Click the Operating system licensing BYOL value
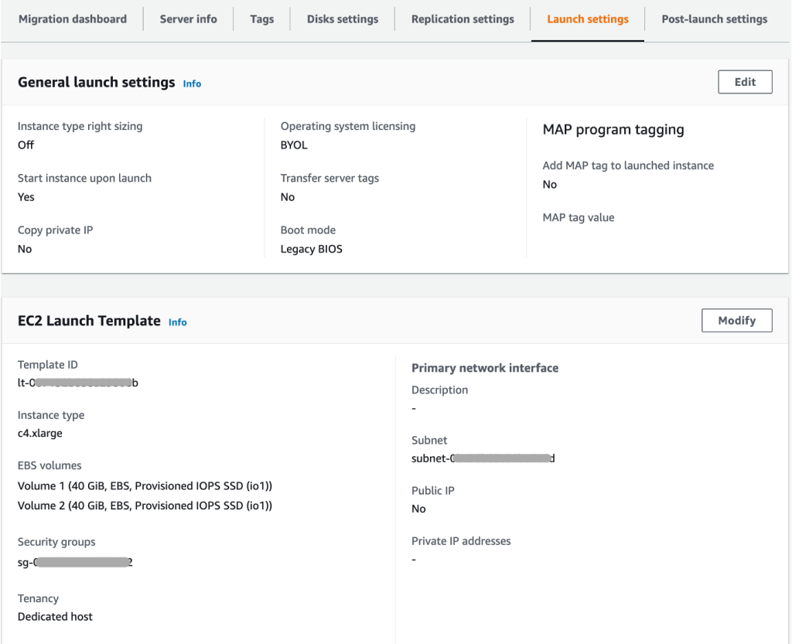Screen dimensions: 792x644 292,145
